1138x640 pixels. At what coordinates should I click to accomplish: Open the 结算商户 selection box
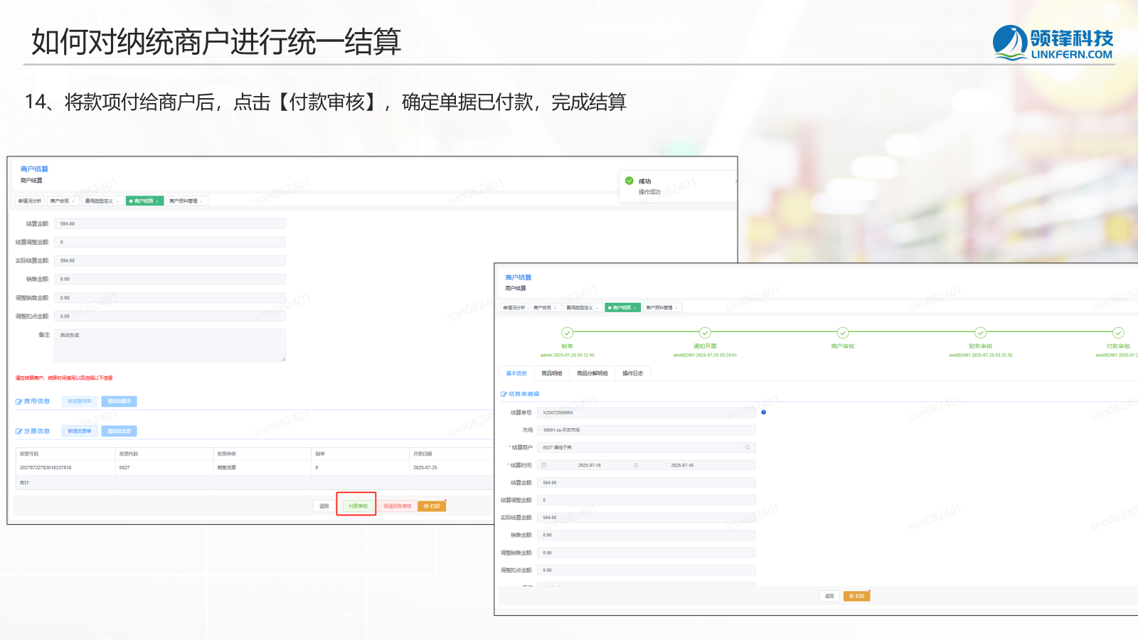pos(640,447)
